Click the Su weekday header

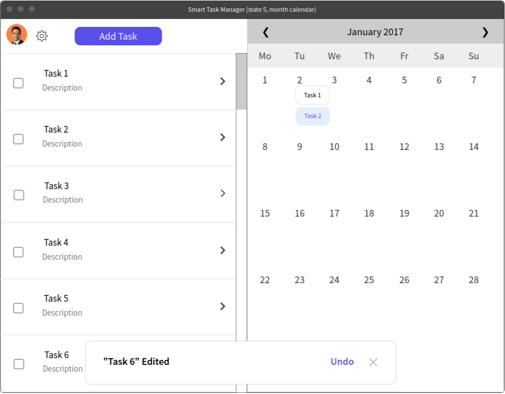(x=474, y=56)
